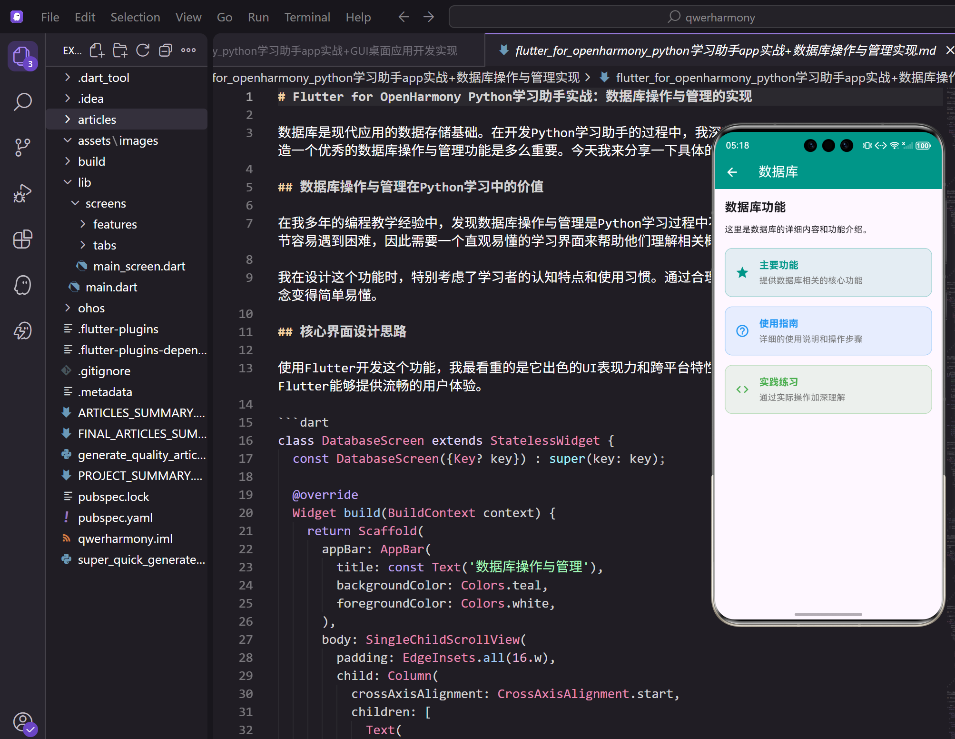Click the New File icon in explorer
The image size is (955, 739).
point(97,50)
